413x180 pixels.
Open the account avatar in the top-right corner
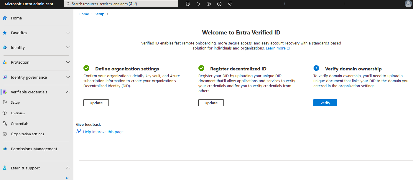(x=408, y=4)
